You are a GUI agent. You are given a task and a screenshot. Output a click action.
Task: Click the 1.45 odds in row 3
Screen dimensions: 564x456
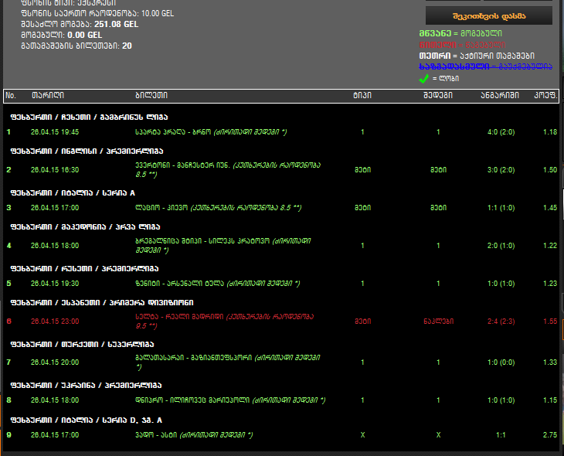point(549,207)
